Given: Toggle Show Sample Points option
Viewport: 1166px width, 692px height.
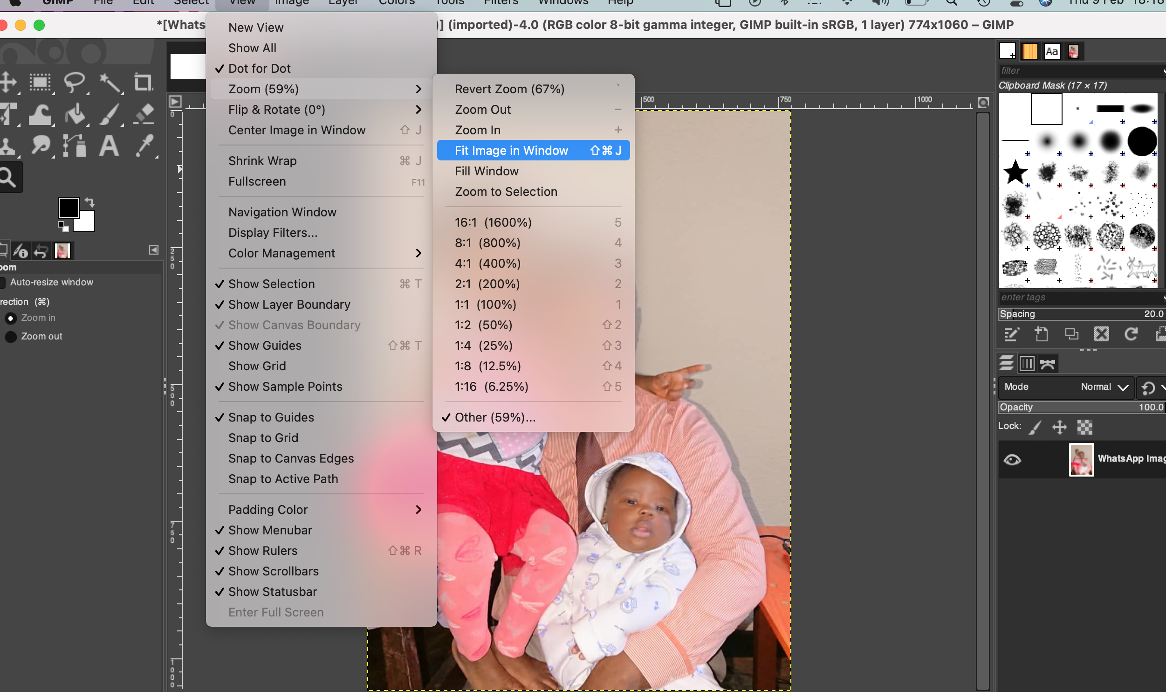Looking at the screenshot, I should pos(322,387).
